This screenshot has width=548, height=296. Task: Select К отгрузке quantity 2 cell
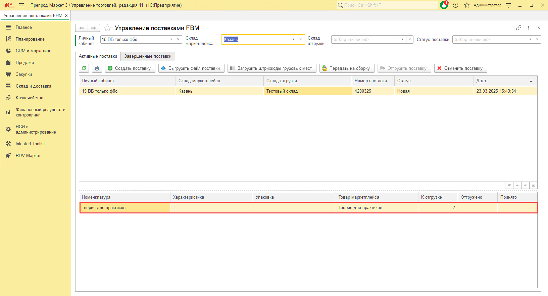pos(438,207)
